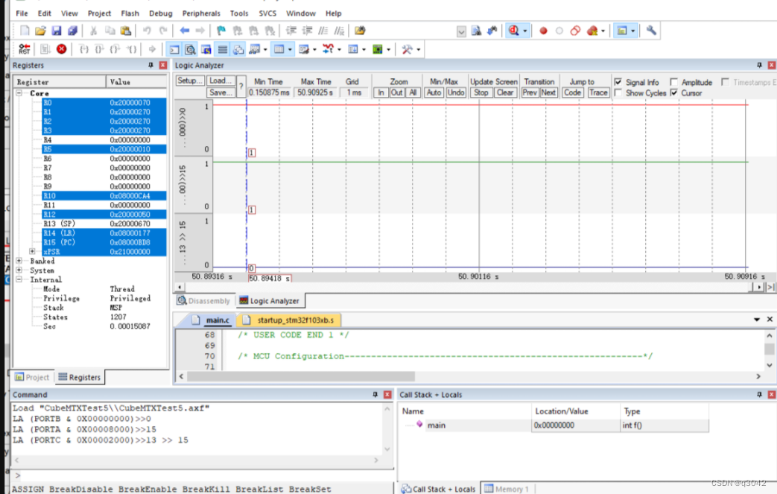This screenshot has height=494, width=777.
Task: Enable the Show Cycles checkbox
Action: coord(618,92)
